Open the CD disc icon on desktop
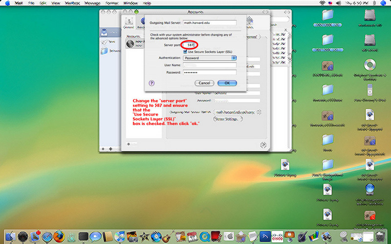Screen dimensions: 391x244 point(369,65)
